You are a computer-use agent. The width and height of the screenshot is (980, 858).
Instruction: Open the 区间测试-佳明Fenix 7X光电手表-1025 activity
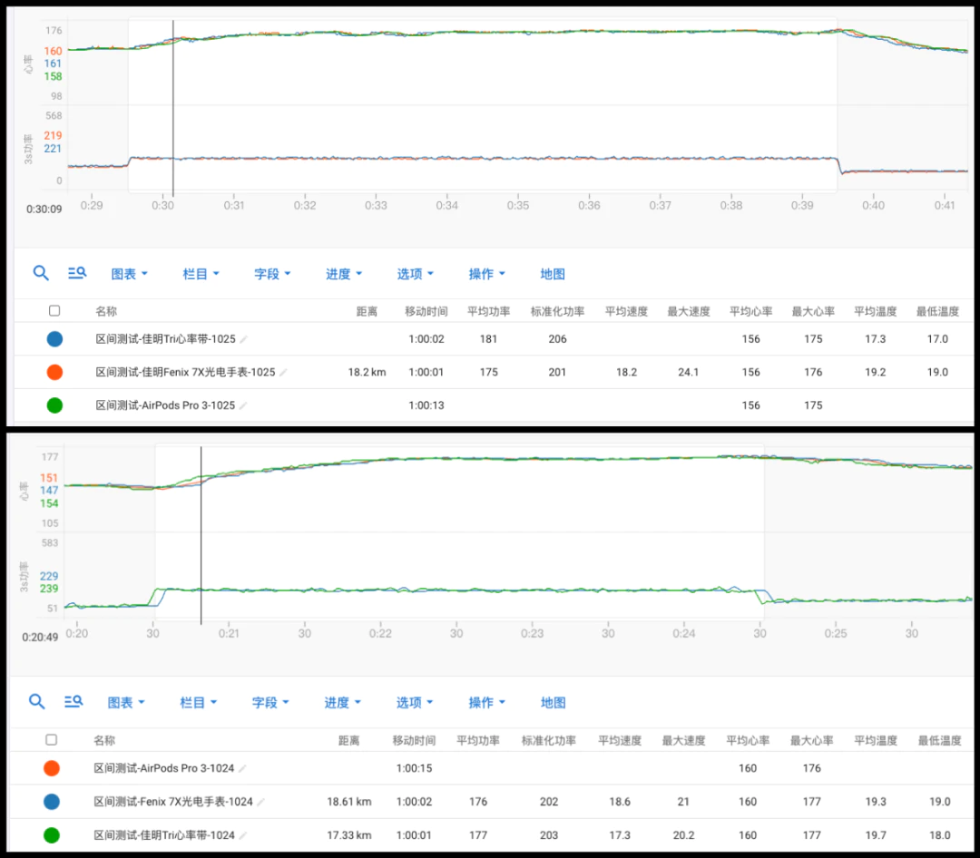coord(185,372)
